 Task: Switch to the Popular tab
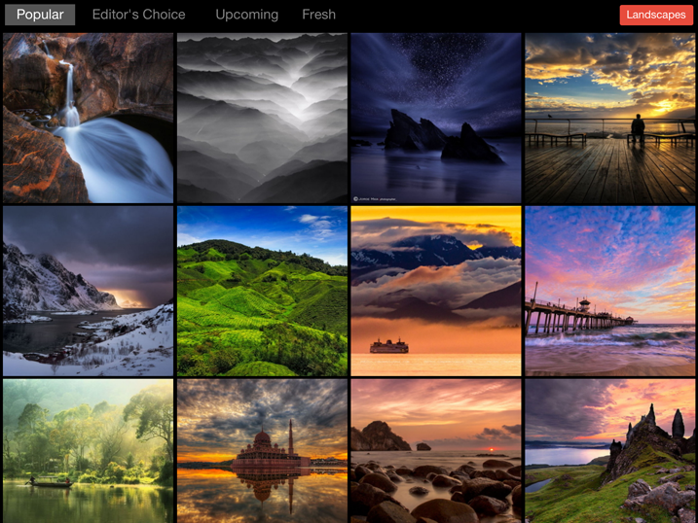40,15
